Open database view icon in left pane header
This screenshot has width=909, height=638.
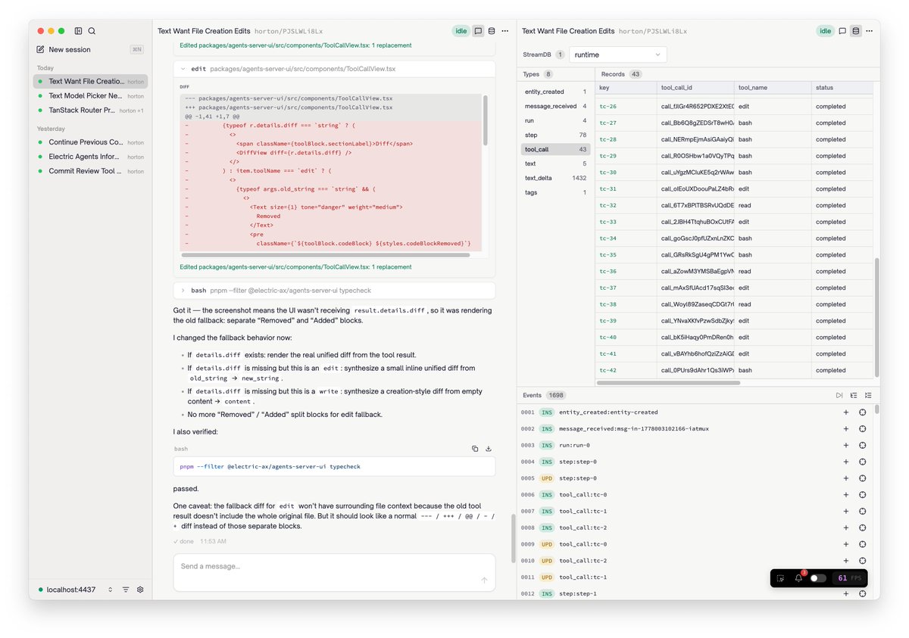[x=492, y=31]
